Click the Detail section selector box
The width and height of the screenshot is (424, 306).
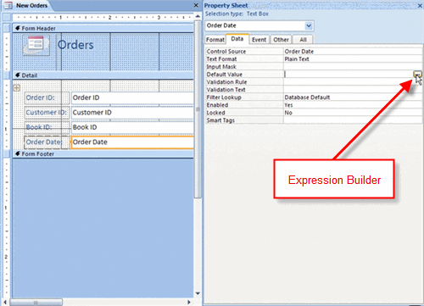coord(7,75)
